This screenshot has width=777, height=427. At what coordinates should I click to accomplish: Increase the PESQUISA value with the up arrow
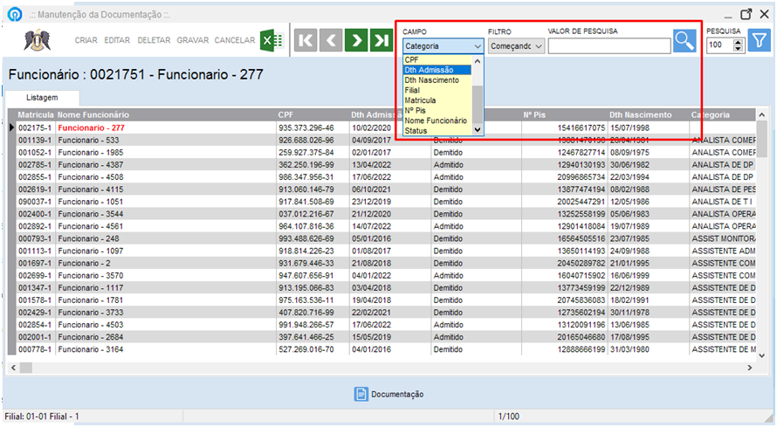pyautogui.click(x=739, y=42)
